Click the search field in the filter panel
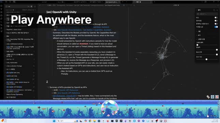Viewport: 220px width, 123px height. [x=207, y=14]
